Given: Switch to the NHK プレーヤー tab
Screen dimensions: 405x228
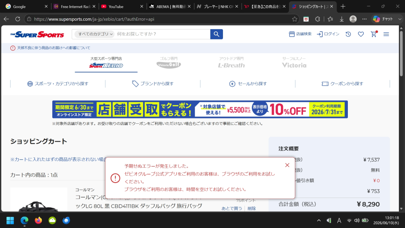Looking at the screenshot, I should pos(216,6).
